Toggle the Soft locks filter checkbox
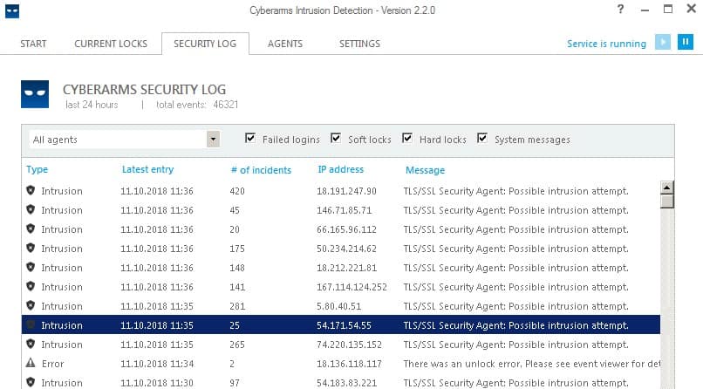Viewport: 703px width, 389px height. [x=335, y=138]
